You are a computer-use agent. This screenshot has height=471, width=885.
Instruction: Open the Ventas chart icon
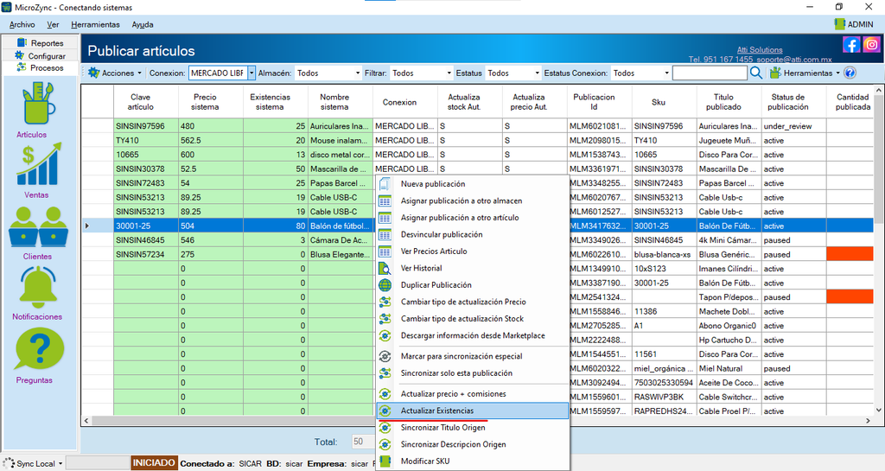[38, 164]
